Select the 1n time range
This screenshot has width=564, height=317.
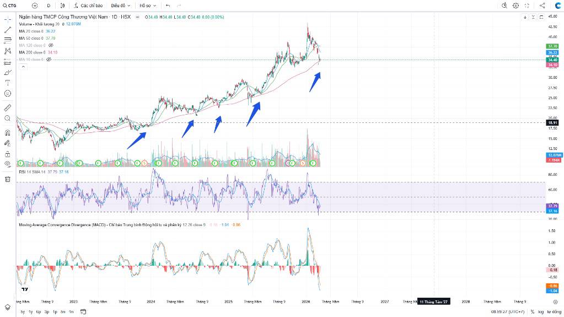click(71, 312)
